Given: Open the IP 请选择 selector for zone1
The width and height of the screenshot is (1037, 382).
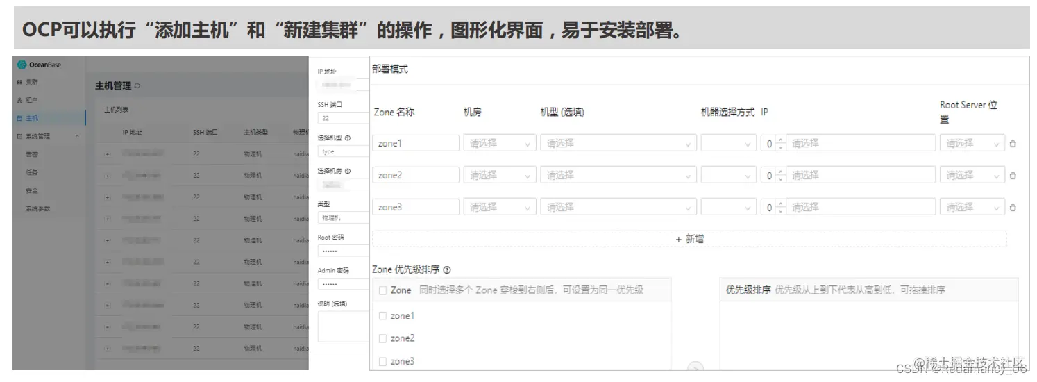Looking at the screenshot, I should coord(861,143).
